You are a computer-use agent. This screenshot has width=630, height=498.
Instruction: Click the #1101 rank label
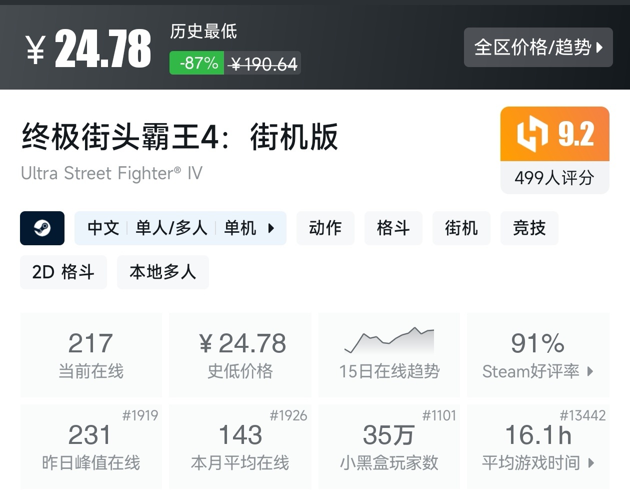coord(439,415)
